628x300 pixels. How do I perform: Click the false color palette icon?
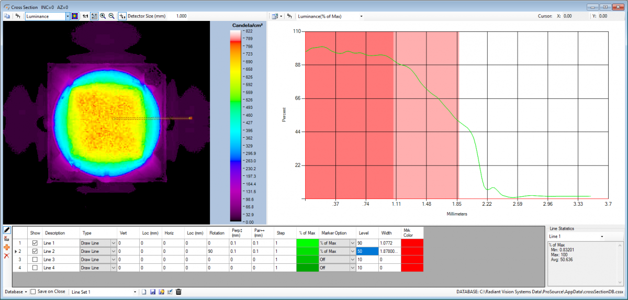click(x=75, y=16)
